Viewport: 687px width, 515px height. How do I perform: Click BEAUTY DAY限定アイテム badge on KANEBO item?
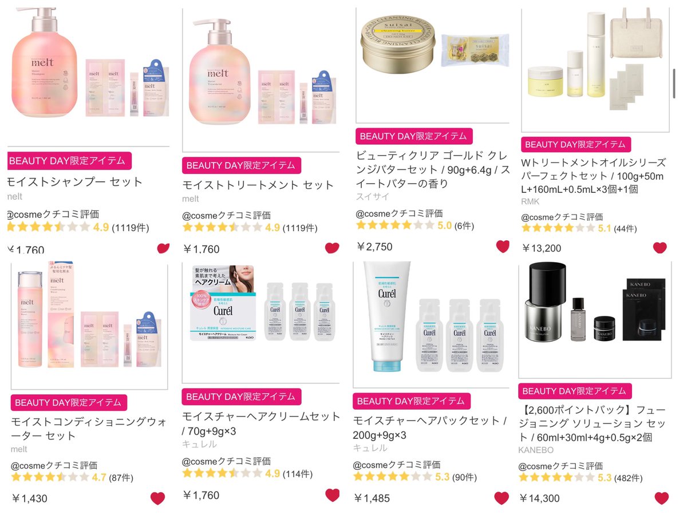tap(575, 391)
